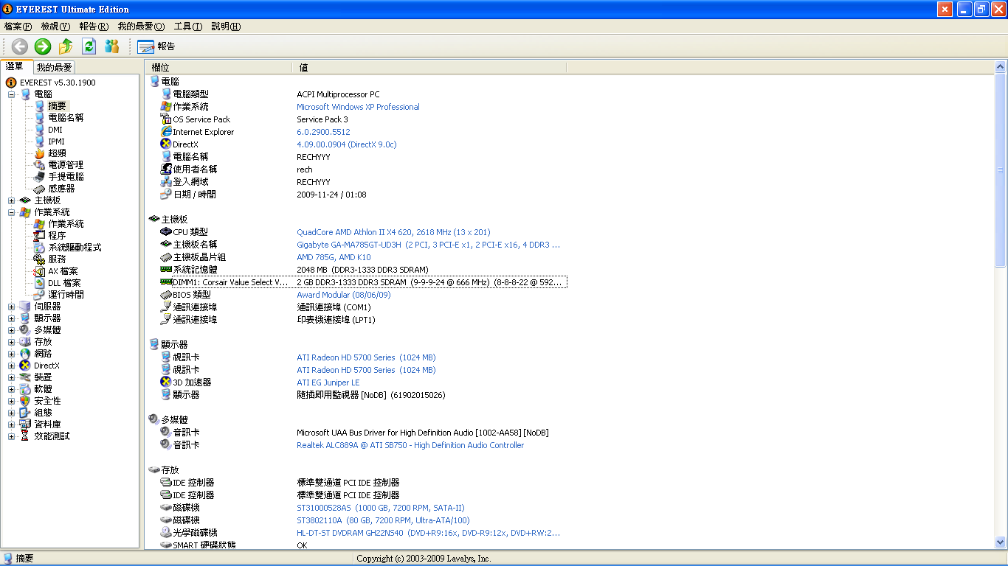The width and height of the screenshot is (1008, 566).
Task: Switch to the 我的最愛 tab
Action: click(x=55, y=67)
